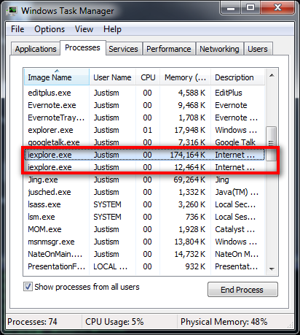This screenshot has height=335, width=300.
Task: Open the Help menu
Action: tap(112, 29)
